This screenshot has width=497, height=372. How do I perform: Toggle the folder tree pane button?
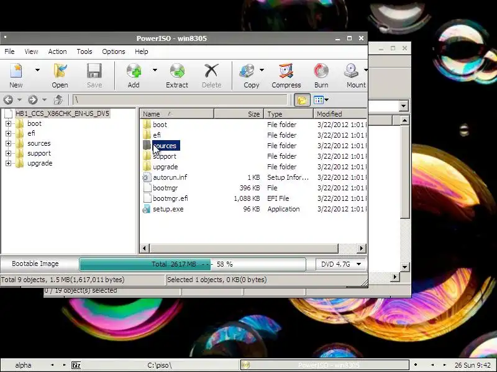tap(302, 100)
